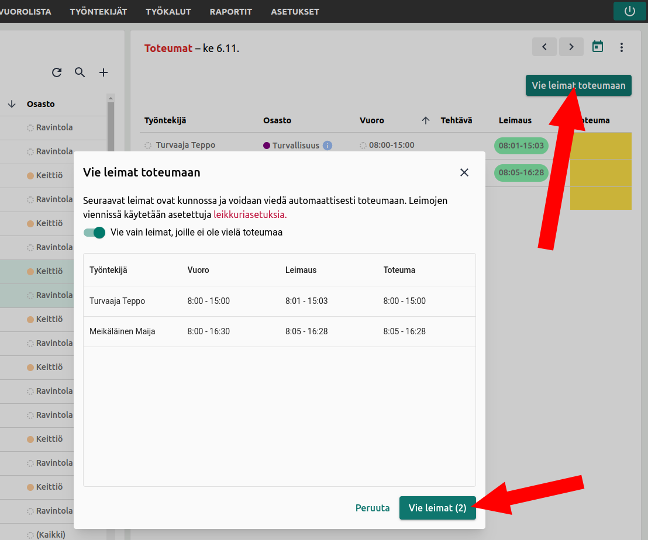Go to next day with right chevron
Image resolution: width=648 pixels, height=540 pixels.
coord(571,47)
